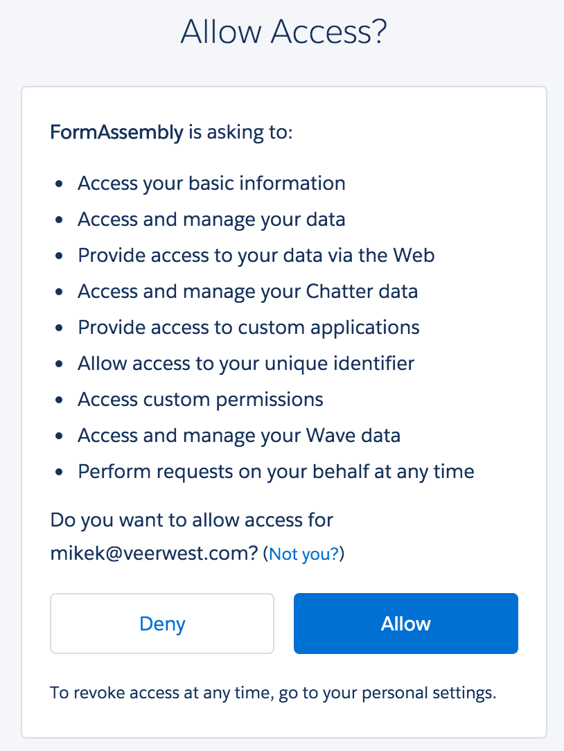
Task: Click bullet point beside "Access custom permissions"
Action: click(60, 400)
